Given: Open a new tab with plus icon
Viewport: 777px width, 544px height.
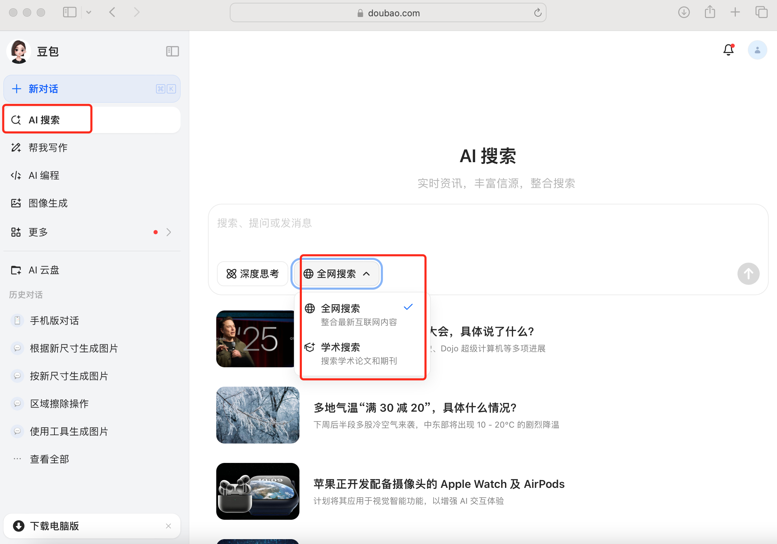Looking at the screenshot, I should (735, 12).
